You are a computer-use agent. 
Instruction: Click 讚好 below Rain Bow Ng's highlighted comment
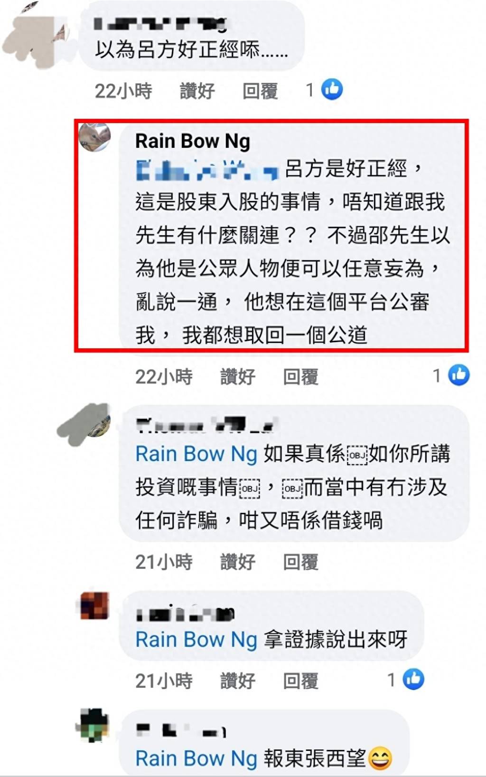pyautogui.click(x=238, y=376)
